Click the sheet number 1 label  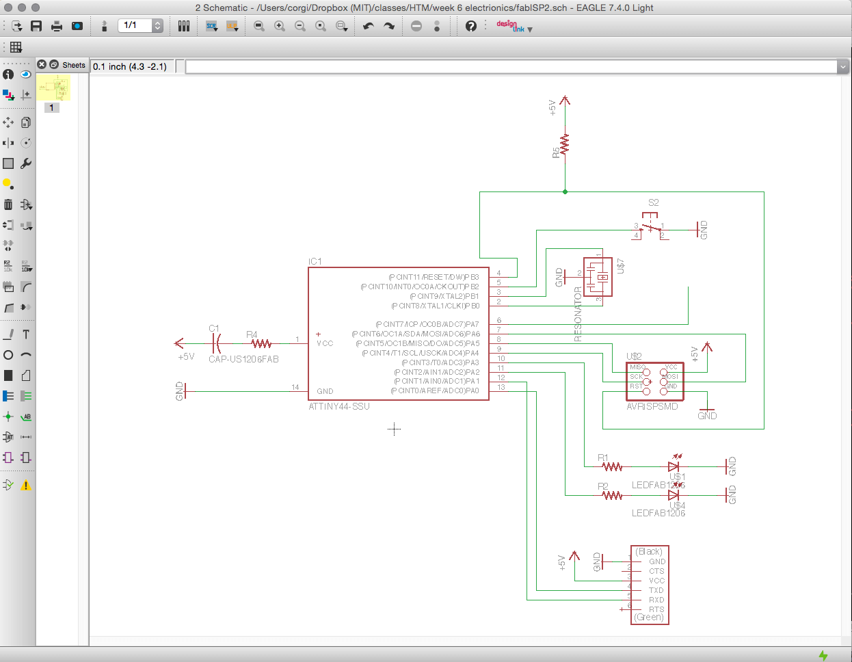51,107
